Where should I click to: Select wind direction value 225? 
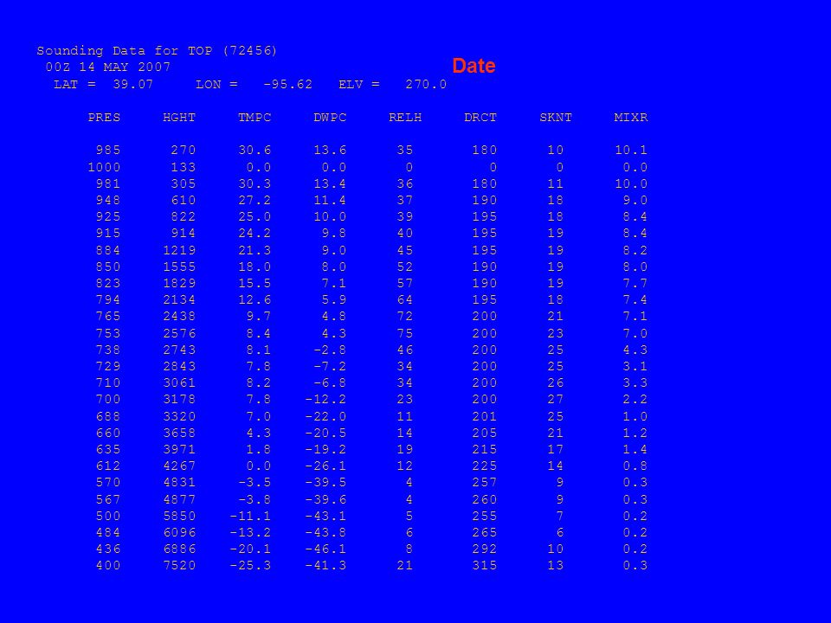[485, 466]
